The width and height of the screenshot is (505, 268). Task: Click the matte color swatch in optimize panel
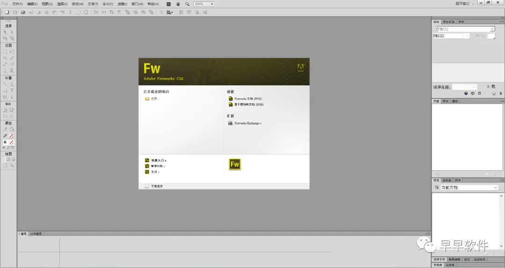(491, 36)
